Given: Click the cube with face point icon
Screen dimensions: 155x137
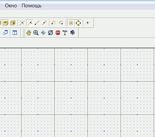Looking at the screenshot, I should click(x=6, y=23).
